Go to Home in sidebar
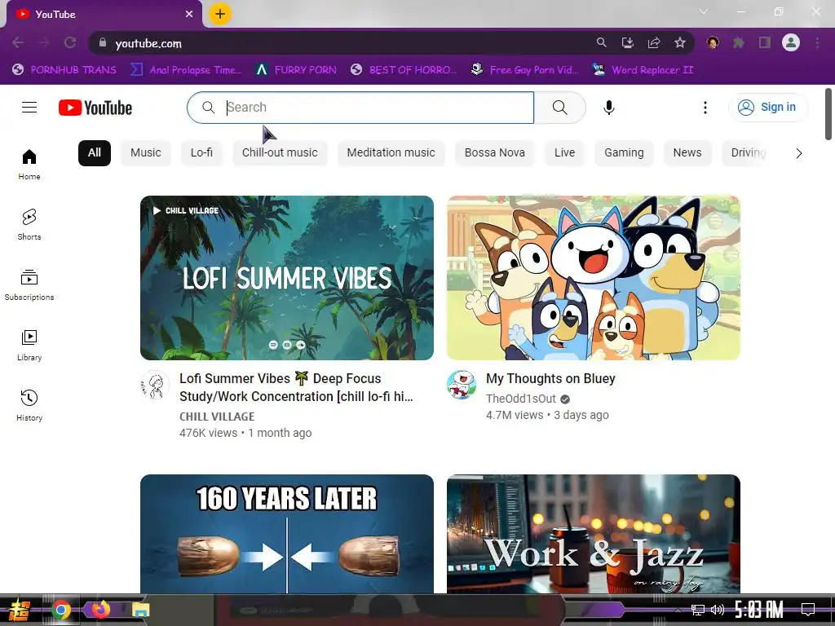The width and height of the screenshot is (835, 626). tap(29, 165)
